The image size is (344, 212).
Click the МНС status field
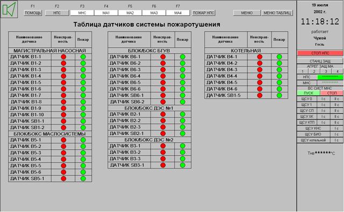(330, 83)
